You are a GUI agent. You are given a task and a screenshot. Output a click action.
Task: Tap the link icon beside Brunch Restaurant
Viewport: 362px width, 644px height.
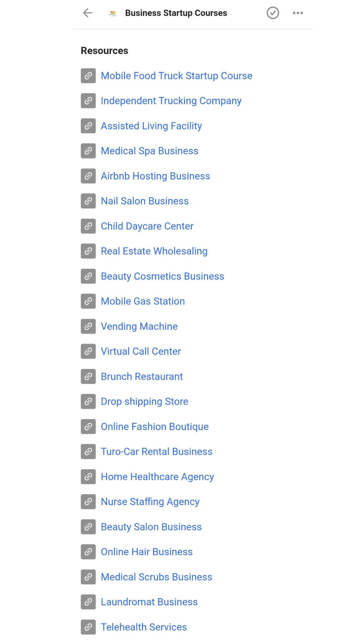coord(88,376)
